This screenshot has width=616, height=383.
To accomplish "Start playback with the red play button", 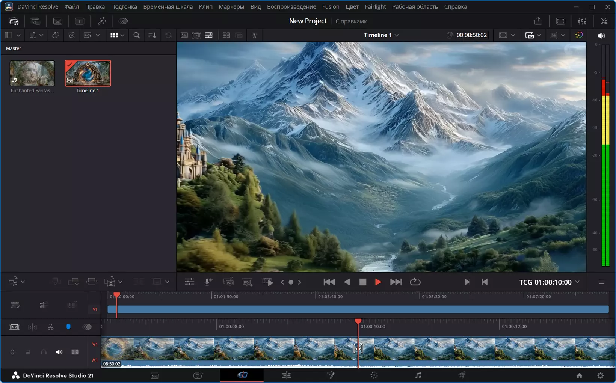I will click(x=378, y=282).
